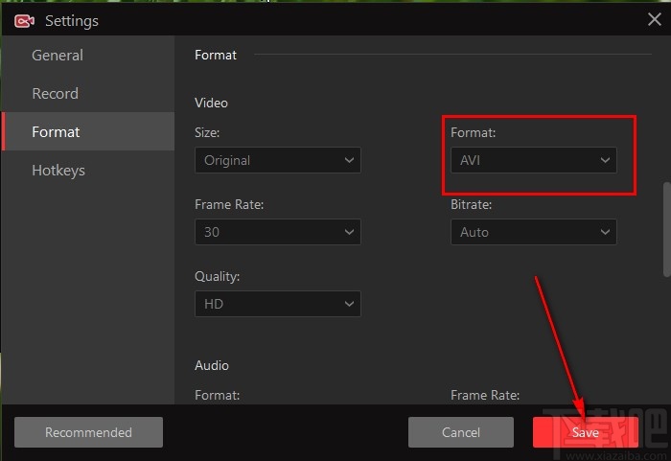
Task: Click the recorder app logo icon
Action: point(25,20)
